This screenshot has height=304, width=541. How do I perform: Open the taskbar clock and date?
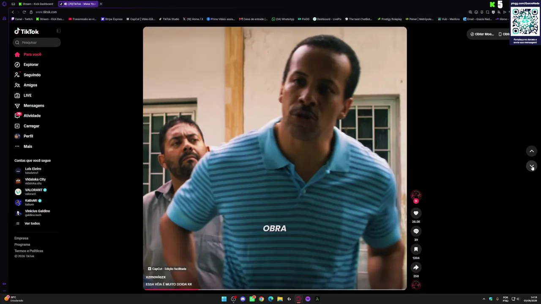(530, 299)
